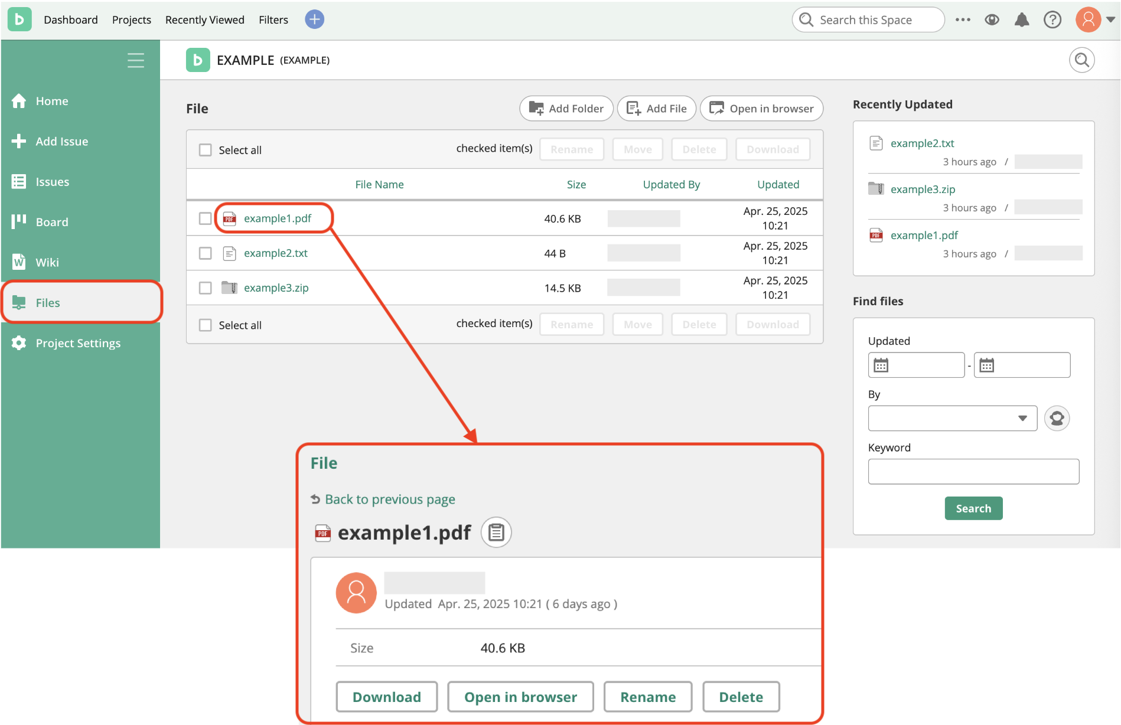Click example1.pdf icon in Recently Updated

pyautogui.click(x=876, y=235)
